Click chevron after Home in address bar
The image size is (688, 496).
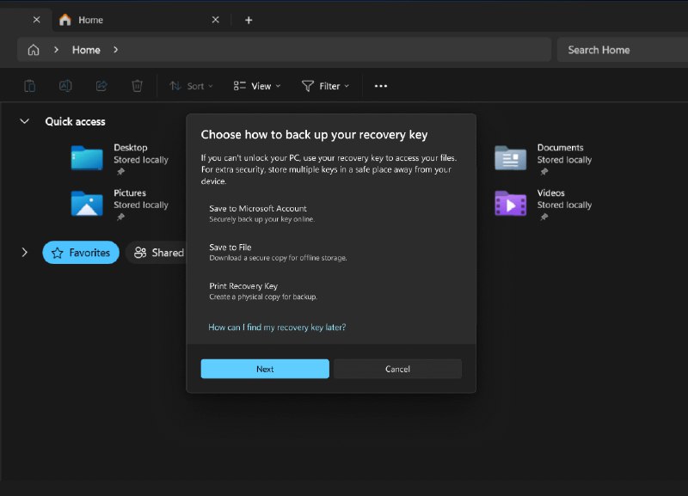[115, 50]
